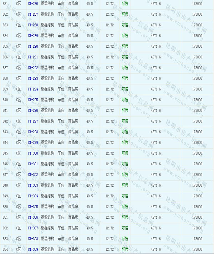Click row number 845 cell
This screenshot has width=214, height=254.
pos(5,153)
